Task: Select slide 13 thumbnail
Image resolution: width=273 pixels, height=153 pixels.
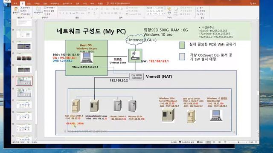Action: [24, 57]
